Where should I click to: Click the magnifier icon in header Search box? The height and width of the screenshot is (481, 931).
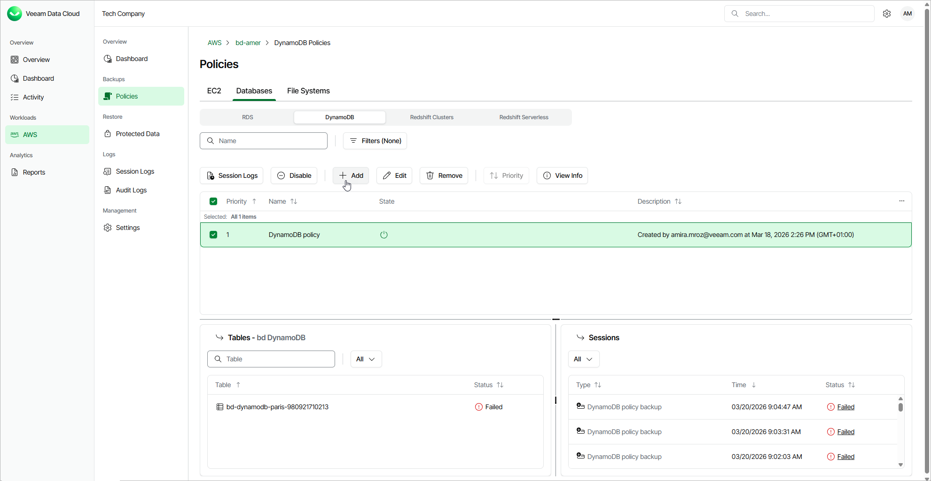pyautogui.click(x=735, y=14)
